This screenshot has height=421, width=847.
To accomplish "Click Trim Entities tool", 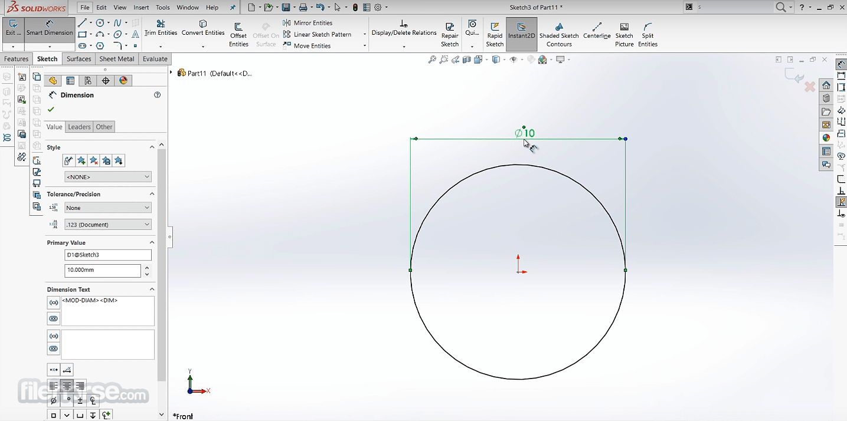I will 161,28.
